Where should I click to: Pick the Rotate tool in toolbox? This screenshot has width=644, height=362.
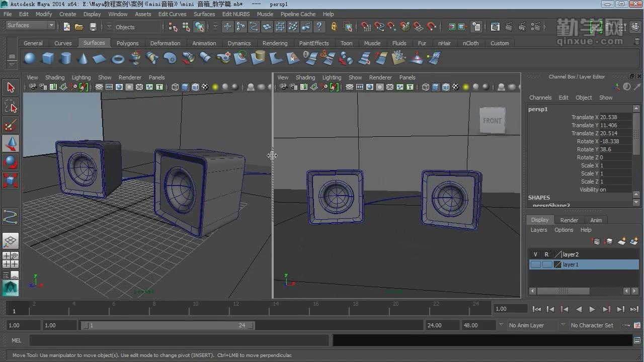11,162
